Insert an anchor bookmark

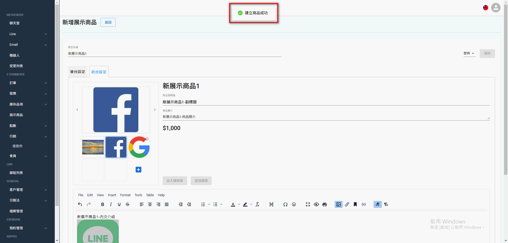pos(355,204)
